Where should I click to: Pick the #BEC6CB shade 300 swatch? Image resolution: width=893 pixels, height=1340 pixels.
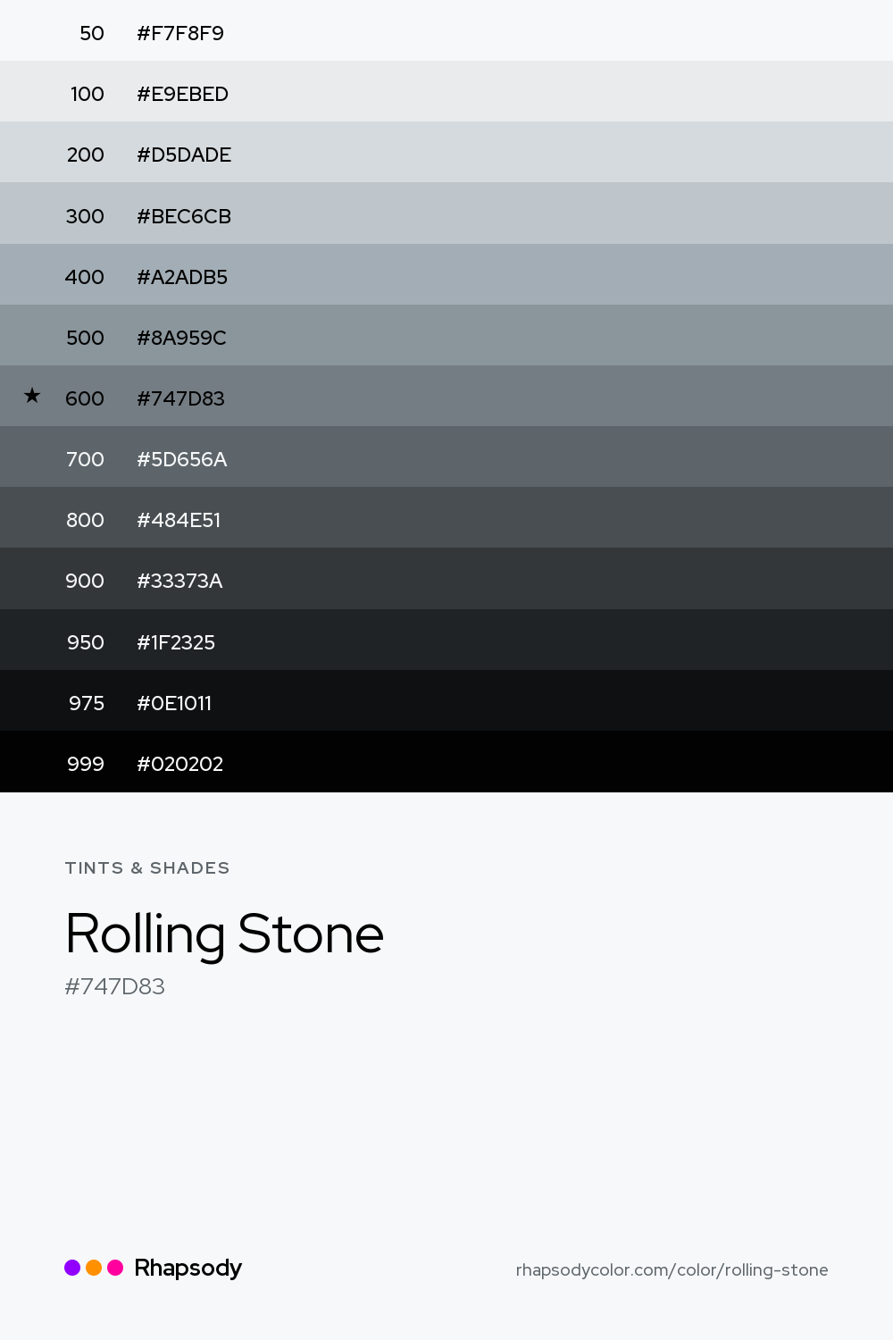click(x=446, y=214)
